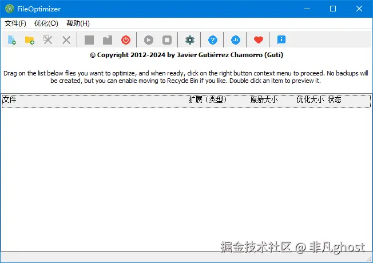The width and height of the screenshot is (373, 263).
Task: Remove selected files using dashed X icon
Action: coord(48,40)
